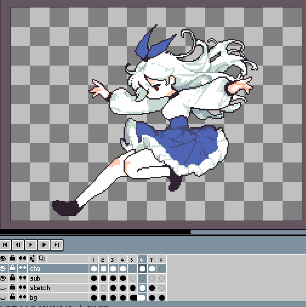The height and width of the screenshot is (307, 306).
Task: Select bg layer cel at frame 8
Action: 162,298
